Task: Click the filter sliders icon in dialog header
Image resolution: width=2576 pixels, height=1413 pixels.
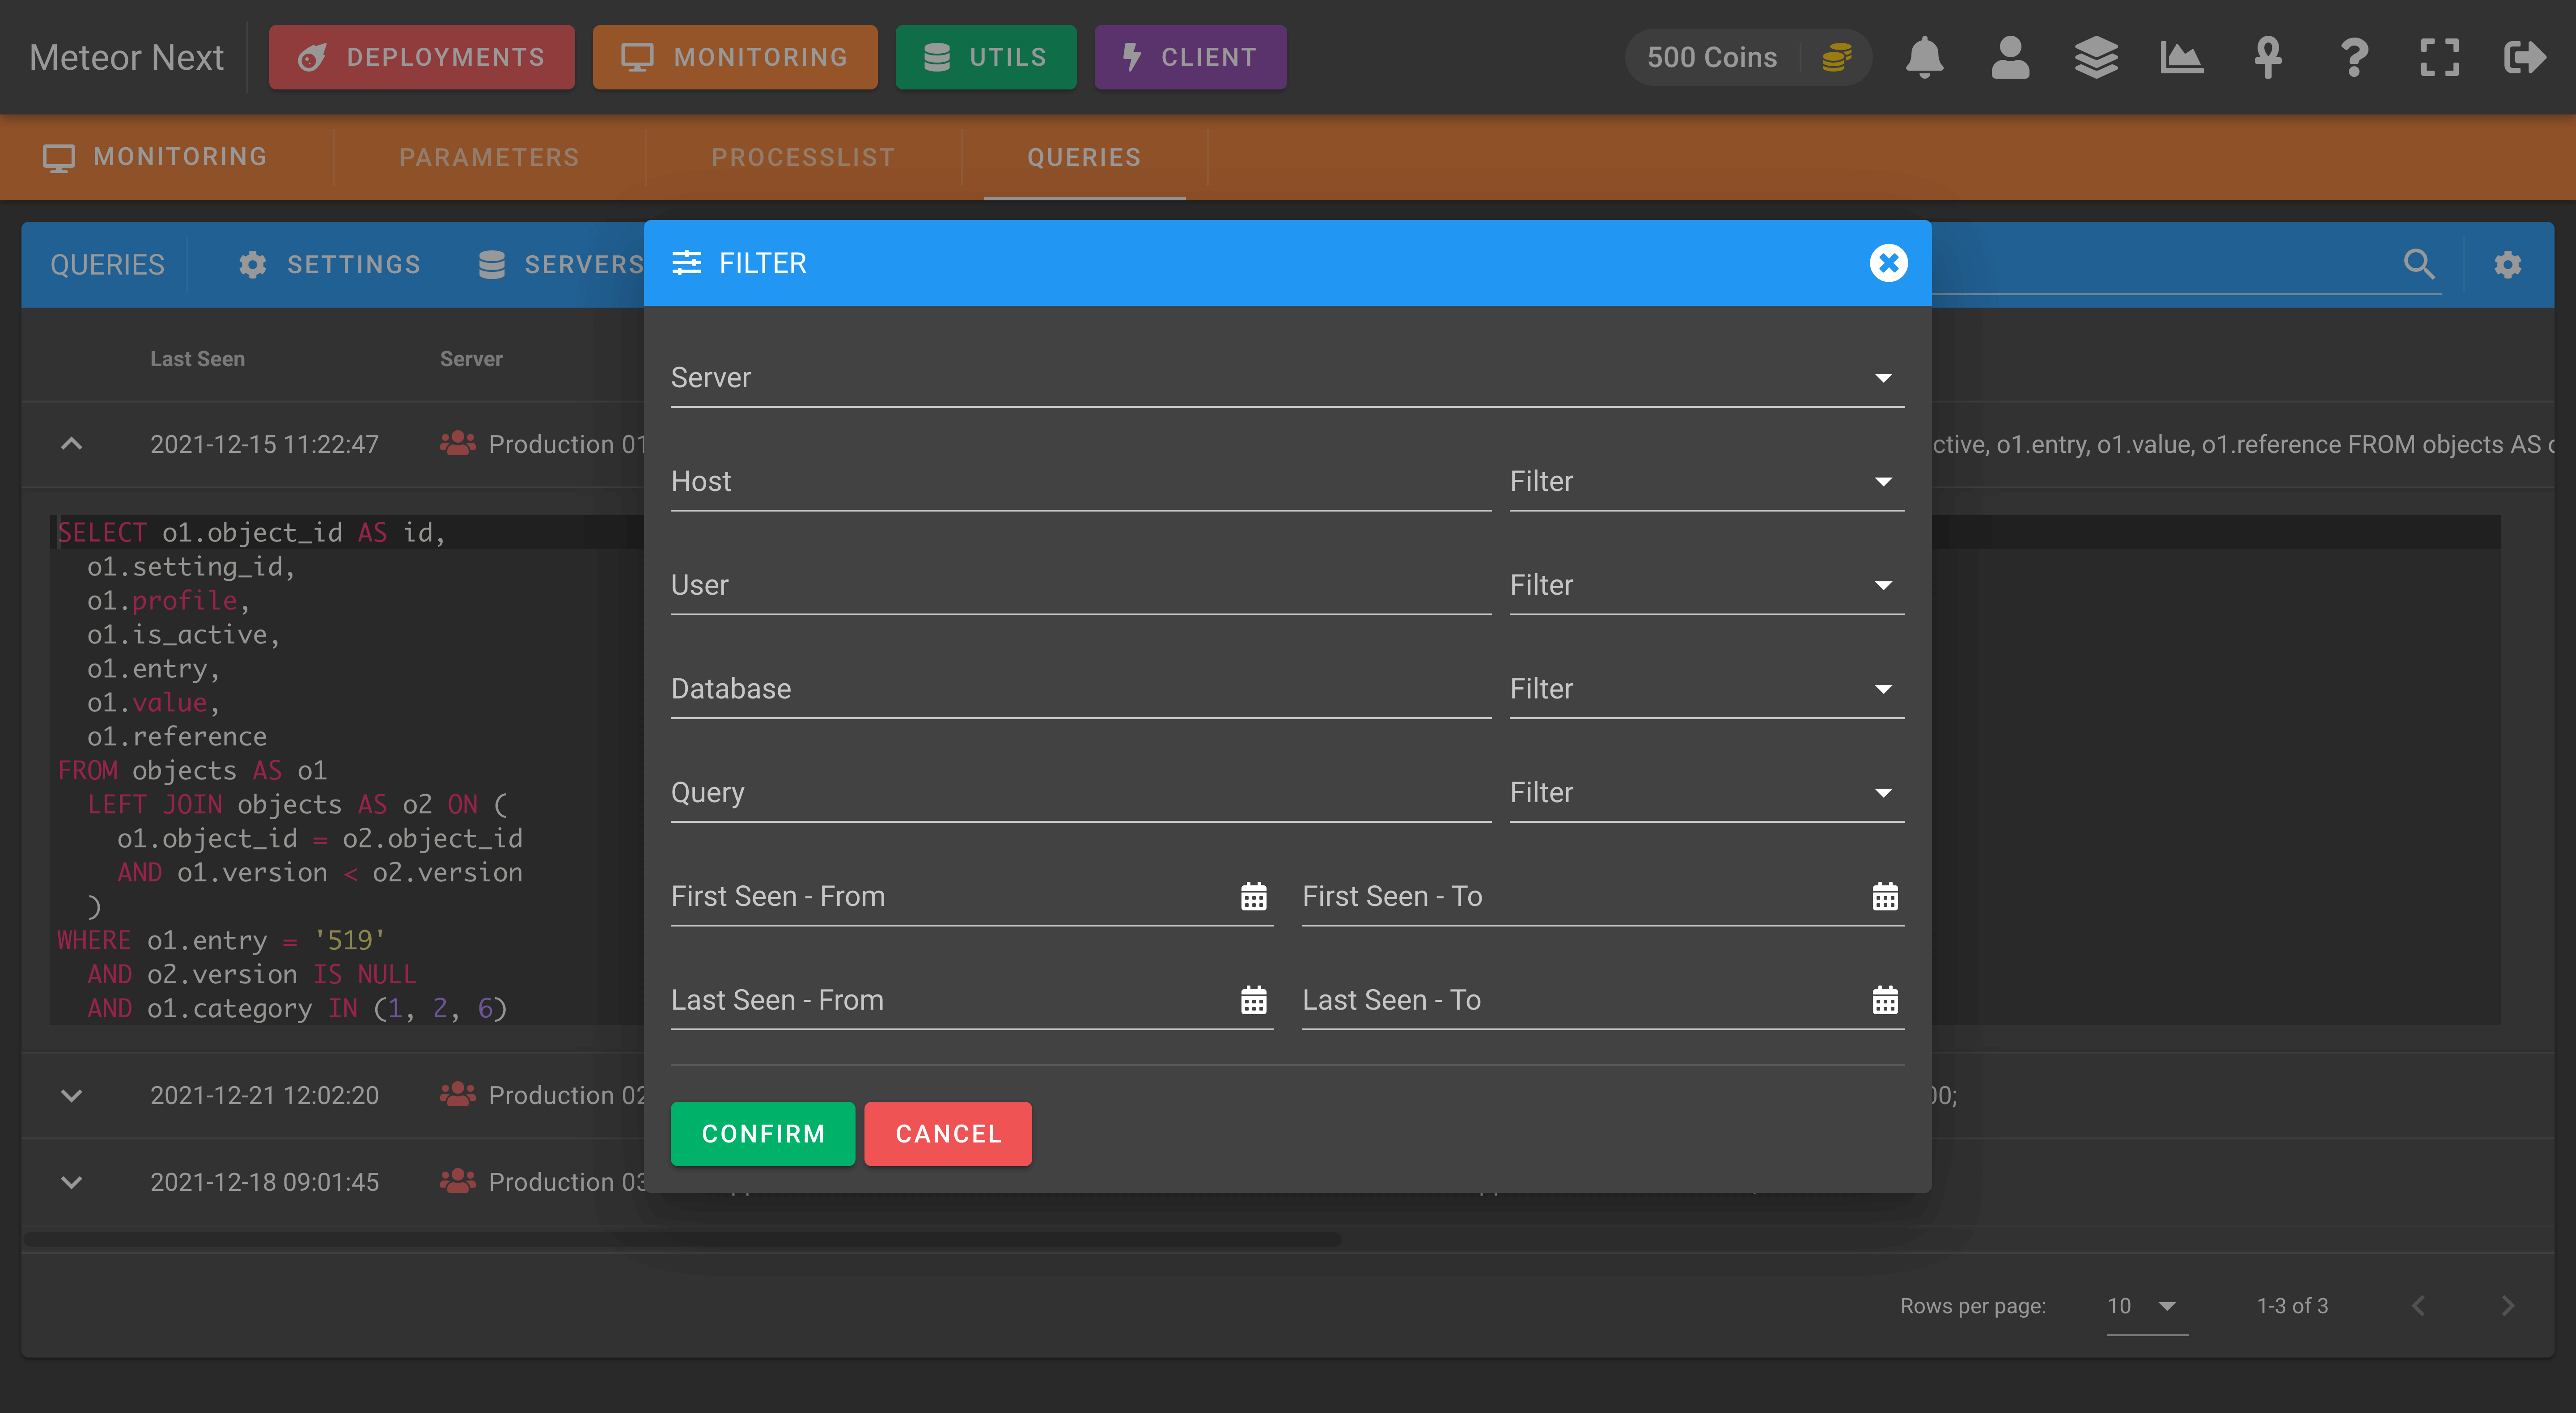Action: coord(687,263)
